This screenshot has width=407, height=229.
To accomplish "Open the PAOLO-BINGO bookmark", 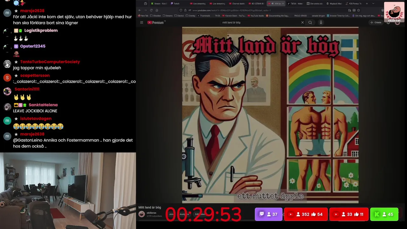I will (300, 16).
